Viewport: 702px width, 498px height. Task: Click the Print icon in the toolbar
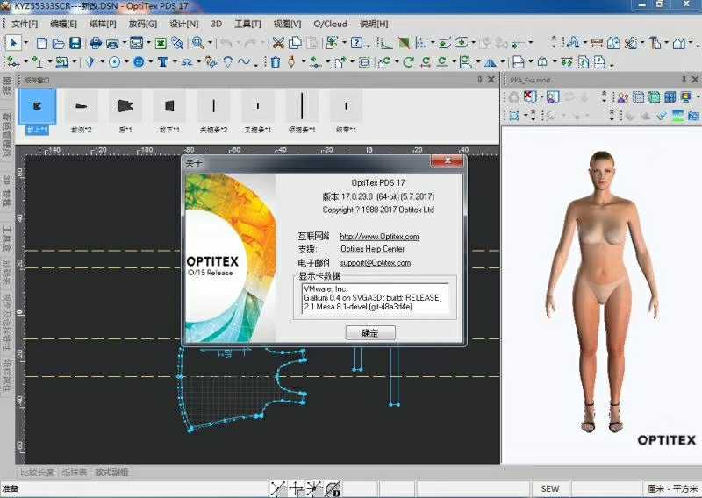click(96, 43)
